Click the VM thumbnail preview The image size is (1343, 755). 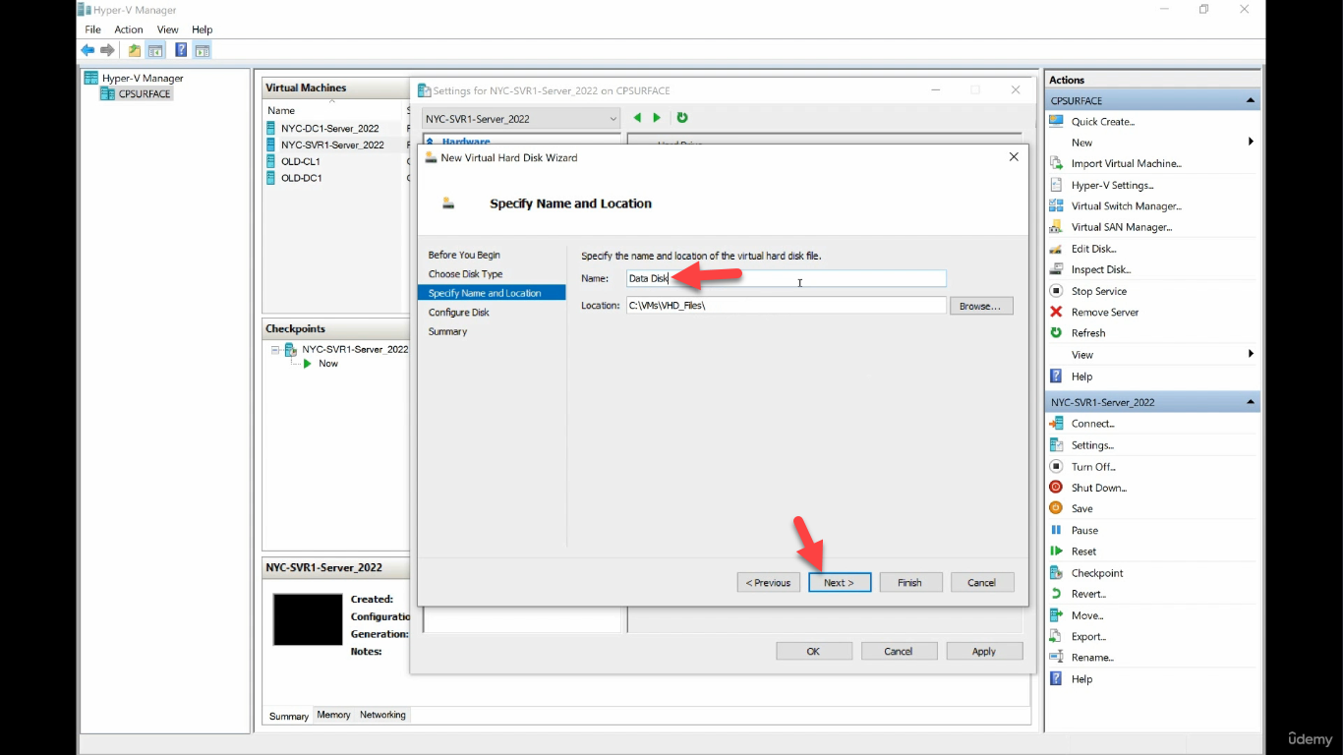click(308, 619)
